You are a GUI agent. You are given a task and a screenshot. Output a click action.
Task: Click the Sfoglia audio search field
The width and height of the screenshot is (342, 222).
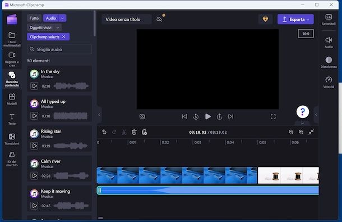pos(59,49)
